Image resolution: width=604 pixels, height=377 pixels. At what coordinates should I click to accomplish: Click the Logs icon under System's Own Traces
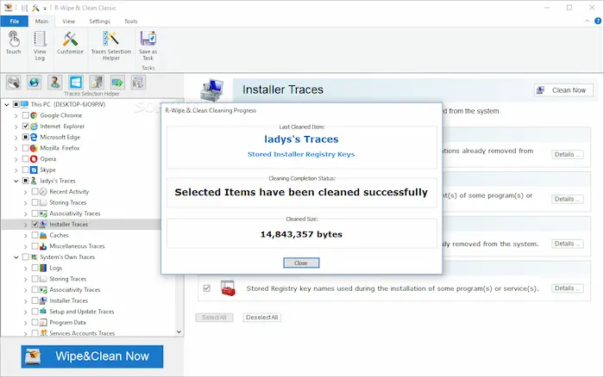pos(43,268)
